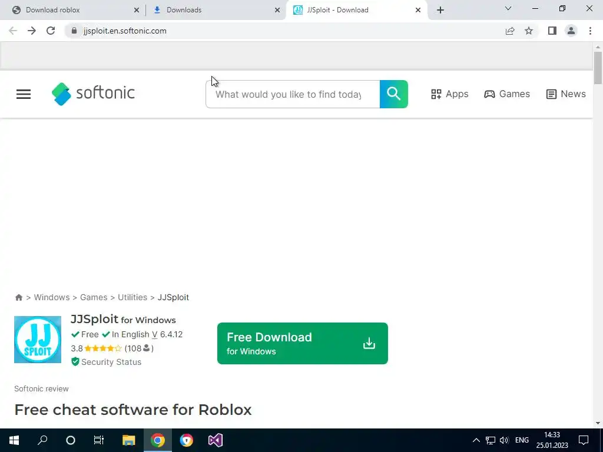Click the (108) user reviews count
The height and width of the screenshot is (452, 603).
pyautogui.click(x=139, y=348)
